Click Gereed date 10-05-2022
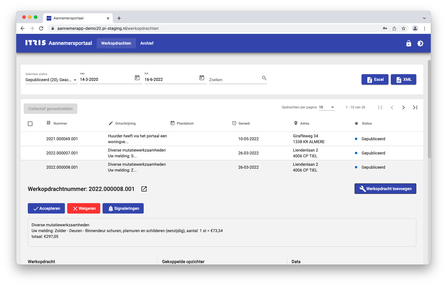This screenshot has height=286, width=447. [248, 139]
